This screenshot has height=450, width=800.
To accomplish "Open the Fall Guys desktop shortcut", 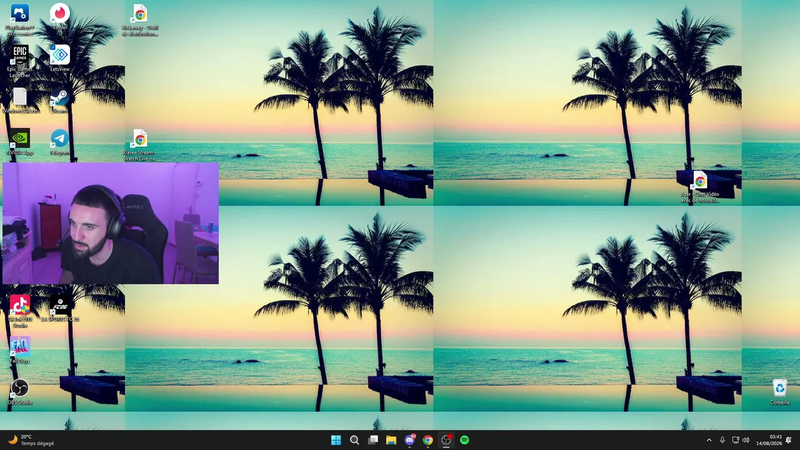I will click(x=19, y=350).
